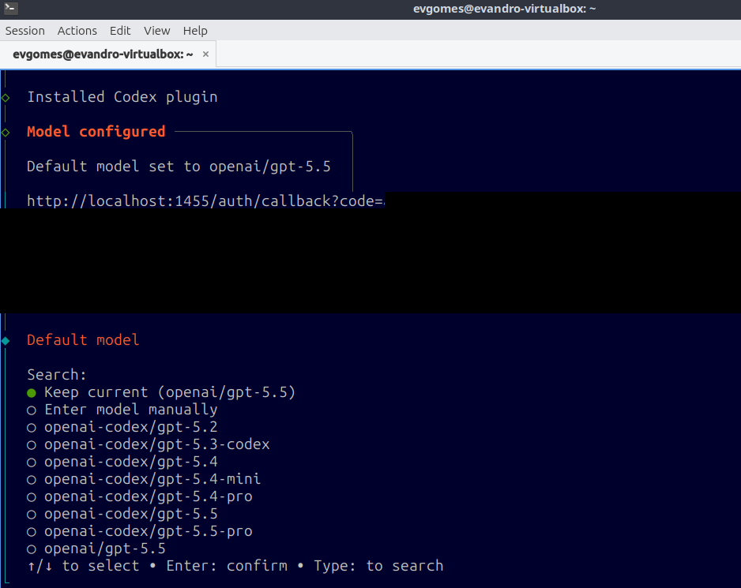Click the cyan diamond beside Default model
The width and height of the screenshot is (741, 588).
point(6,340)
